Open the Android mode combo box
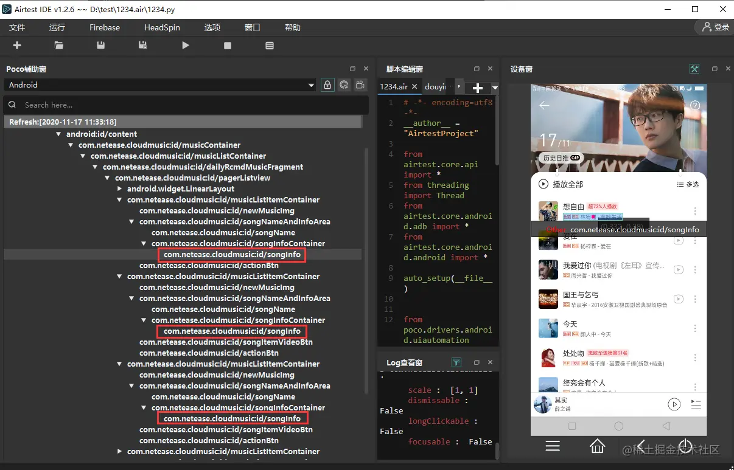The height and width of the screenshot is (470, 734). coord(160,85)
